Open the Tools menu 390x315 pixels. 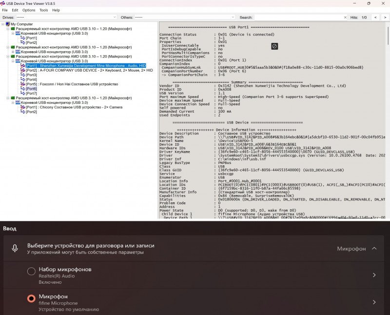pos(44,10)
